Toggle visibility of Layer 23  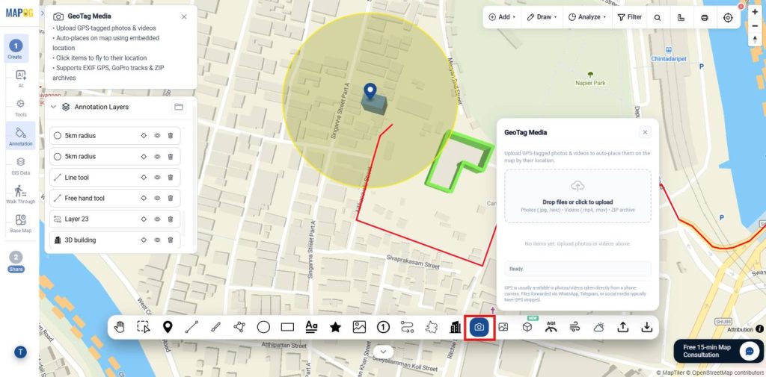(157, 219)
